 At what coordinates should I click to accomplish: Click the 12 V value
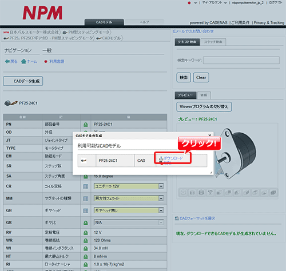pyautogui.click(x=98, y=233)
